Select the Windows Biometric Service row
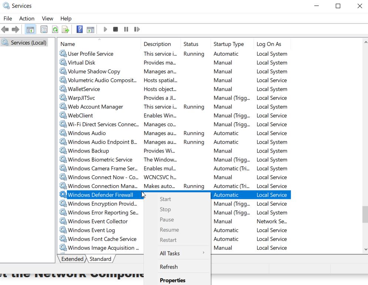The width and height of the screenshot is (368, 285). [174, 160]
